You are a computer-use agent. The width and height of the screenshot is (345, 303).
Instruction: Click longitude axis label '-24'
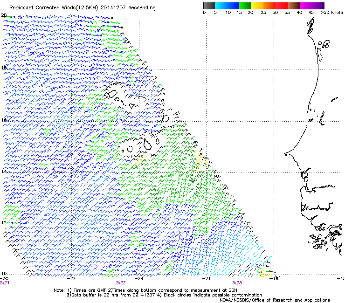[139, 278]
